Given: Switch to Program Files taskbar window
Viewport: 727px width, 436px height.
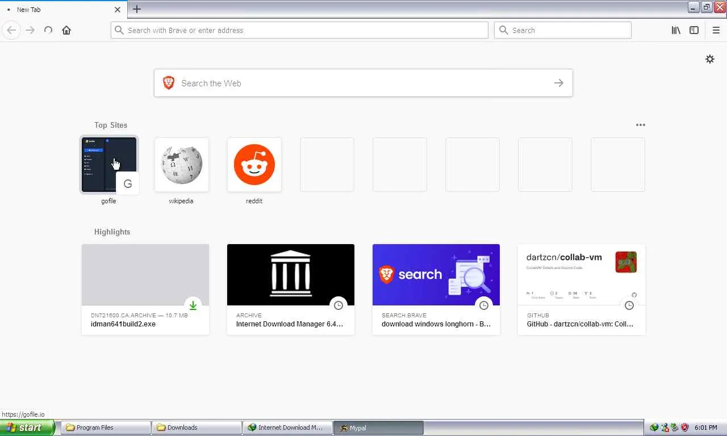Looking at the screenshot, I should tap(106, 427).
